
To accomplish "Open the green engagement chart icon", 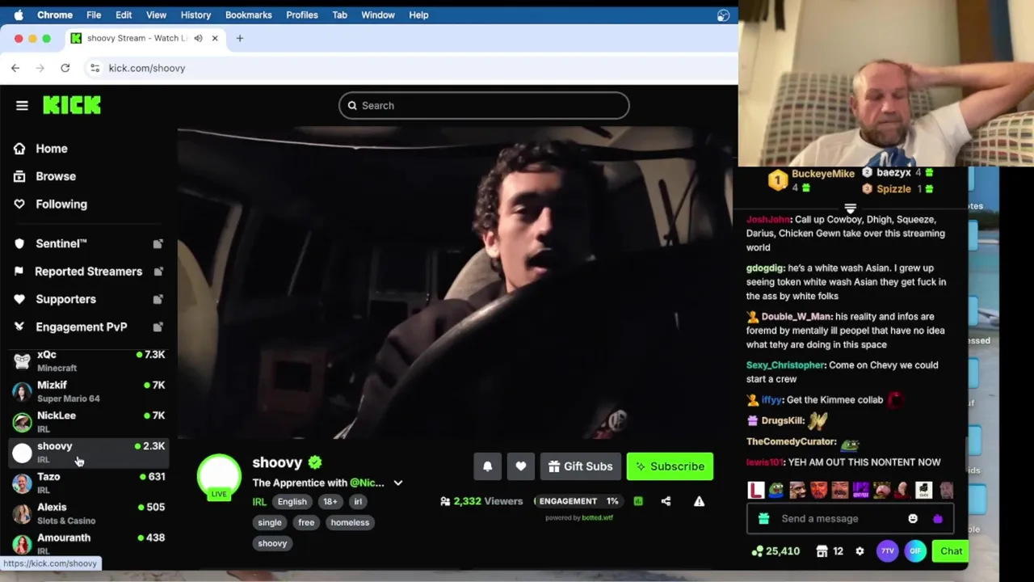I will [638, 501].
